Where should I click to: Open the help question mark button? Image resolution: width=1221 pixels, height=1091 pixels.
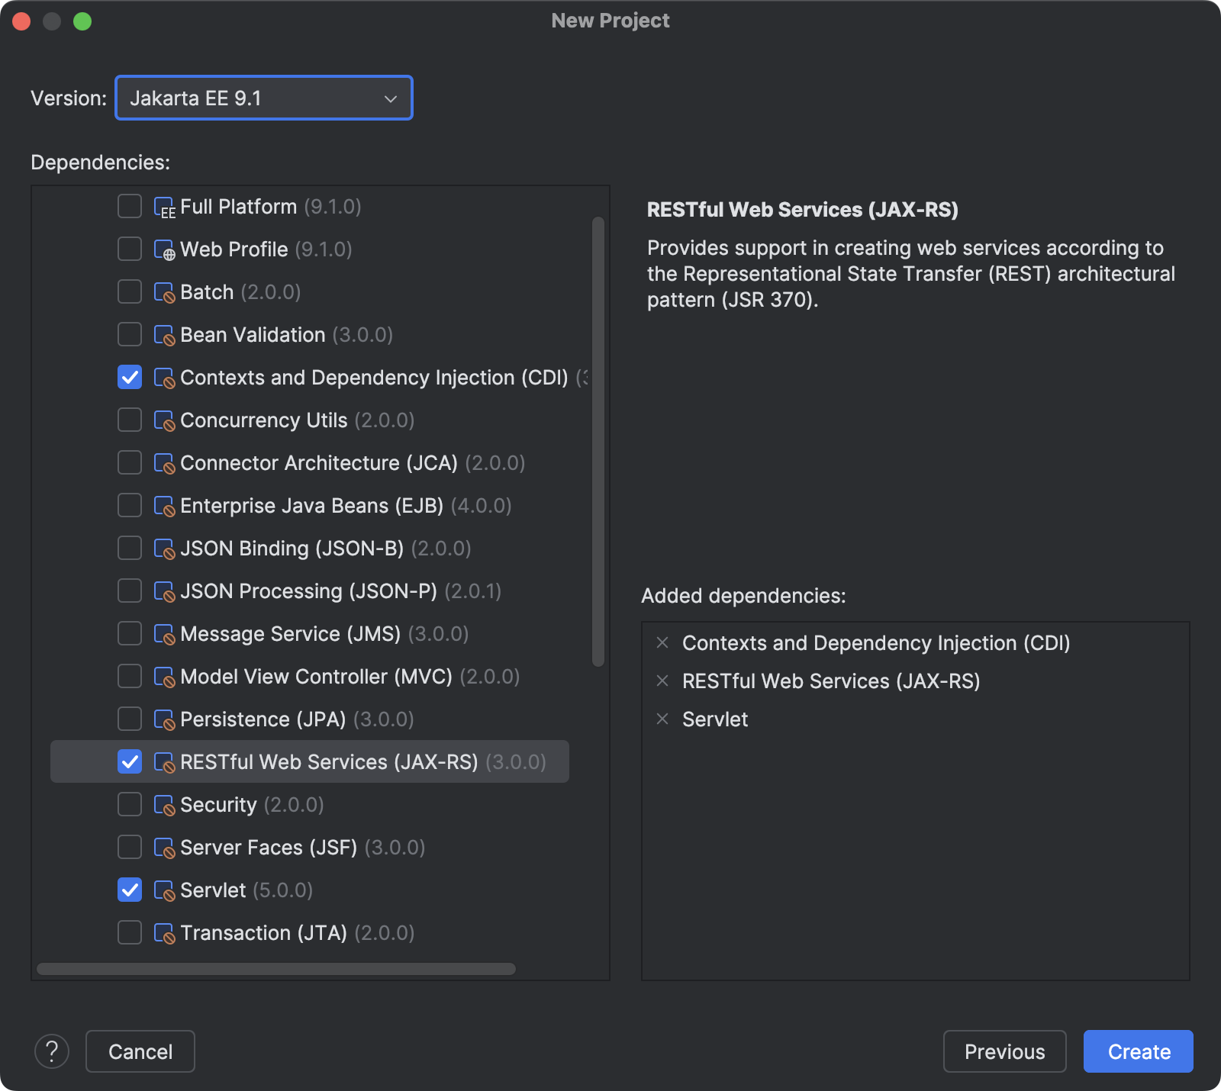52,1051
